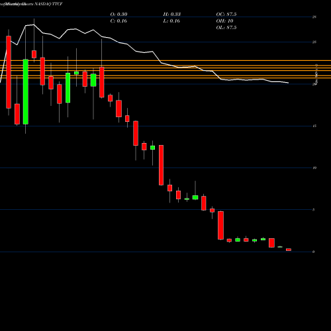Click the close value 'C: 0.16'

[118, 21]
